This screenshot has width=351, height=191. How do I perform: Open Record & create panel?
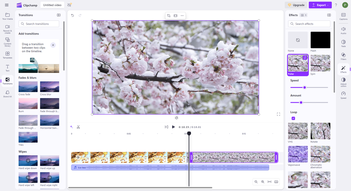click(x=7, y=29)
